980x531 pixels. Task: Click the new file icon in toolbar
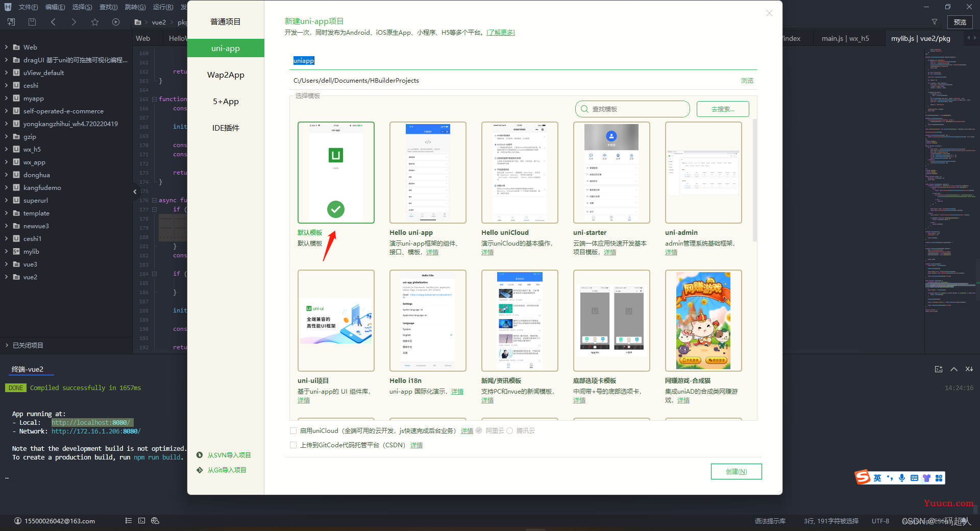coord(11,22)
